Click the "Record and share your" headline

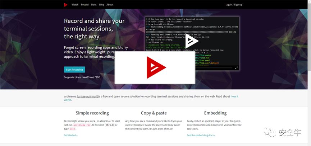point(94,21)
